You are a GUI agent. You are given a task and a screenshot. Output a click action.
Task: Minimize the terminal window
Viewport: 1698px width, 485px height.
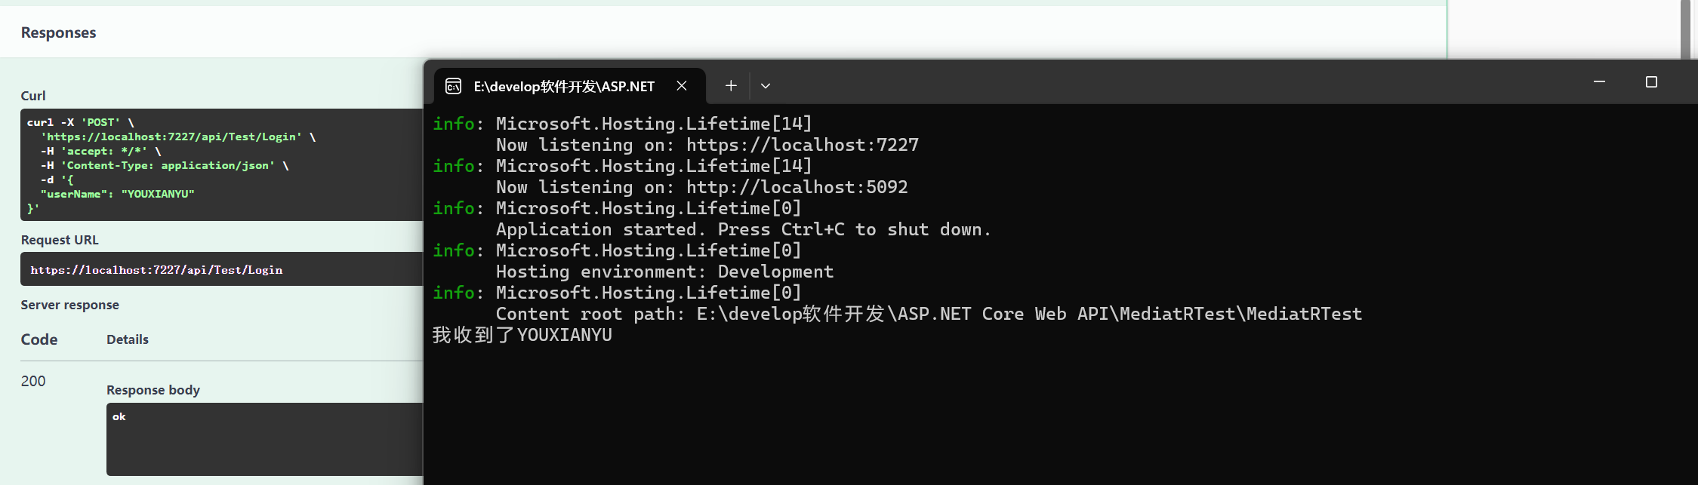pyautogui.click(x=1599, y=81)
